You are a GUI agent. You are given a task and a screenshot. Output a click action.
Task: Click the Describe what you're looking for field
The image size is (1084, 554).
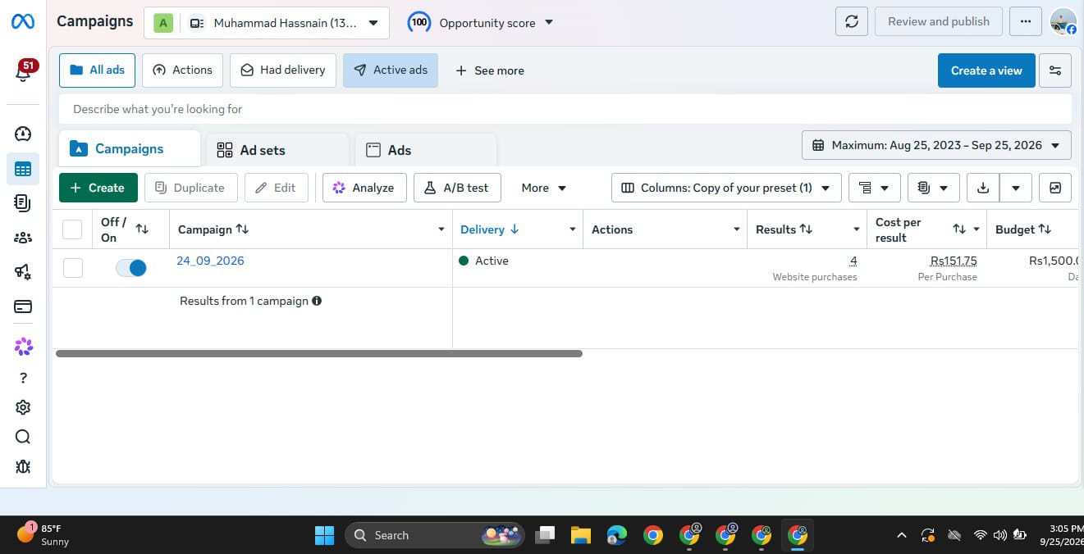point(565,109)
